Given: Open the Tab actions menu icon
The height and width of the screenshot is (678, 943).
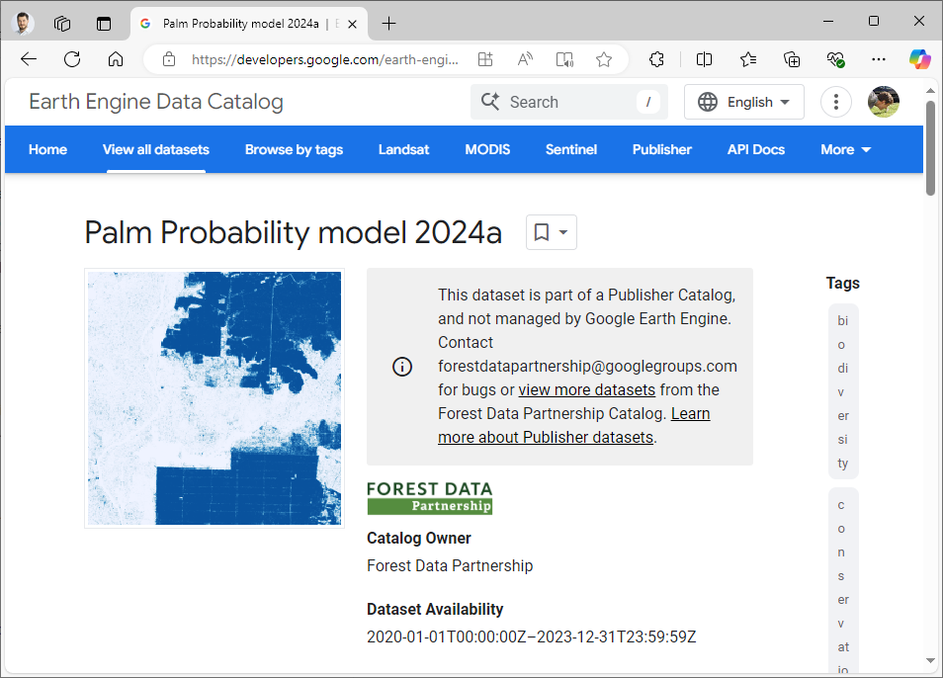Looking at the screenshot, I should pyautogui.click(x=104, y=23).
